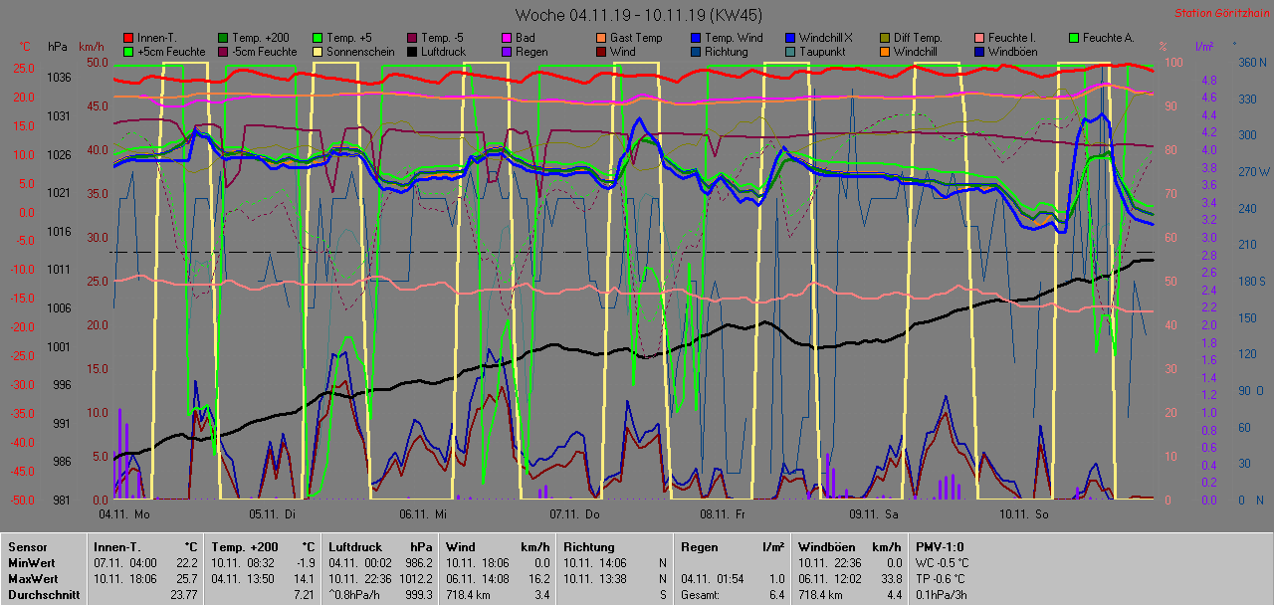Click the purple Regen legend marker
This screenshot has height=605, width=1274.
click(507, 51)
